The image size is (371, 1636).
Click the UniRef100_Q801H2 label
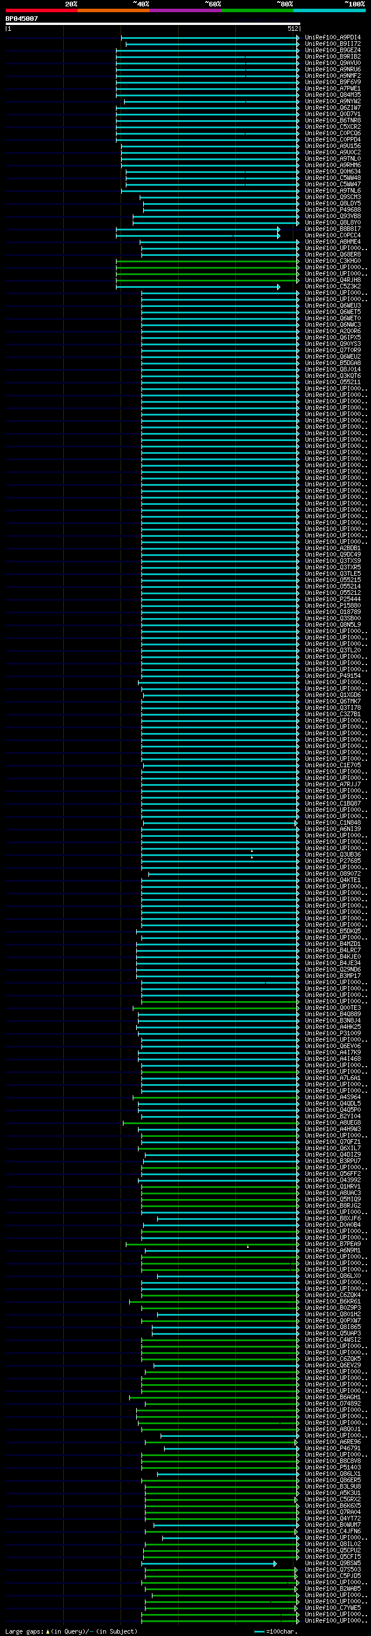333,1314
